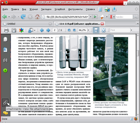The width and height of the screenshot is (140, 123).
Task: Click the Firefox Back arrow button
Action: pyautogui.click(x=5, y=17)
